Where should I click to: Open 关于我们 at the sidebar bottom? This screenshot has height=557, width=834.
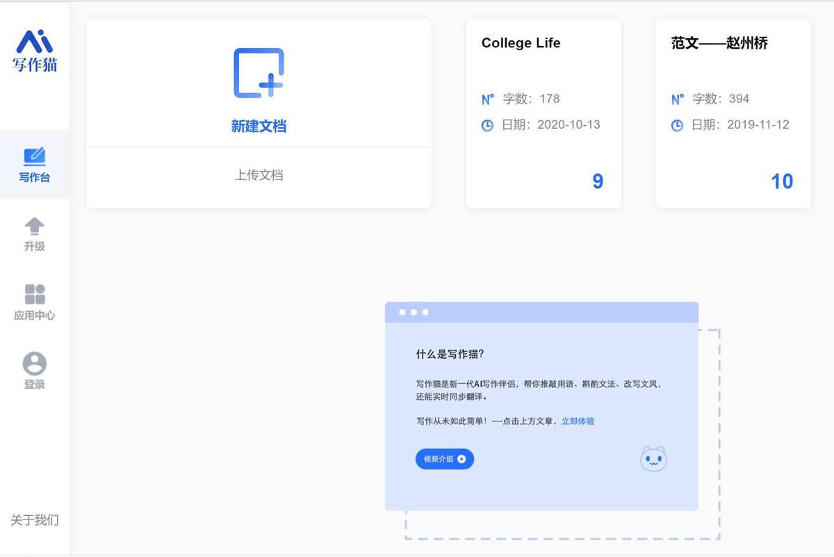click(35, 520)
